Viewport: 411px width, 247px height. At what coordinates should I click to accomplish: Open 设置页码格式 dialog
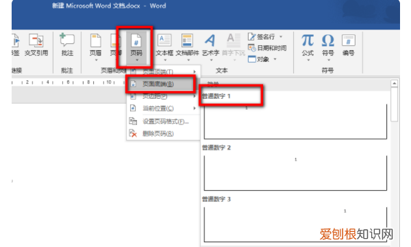163,121
